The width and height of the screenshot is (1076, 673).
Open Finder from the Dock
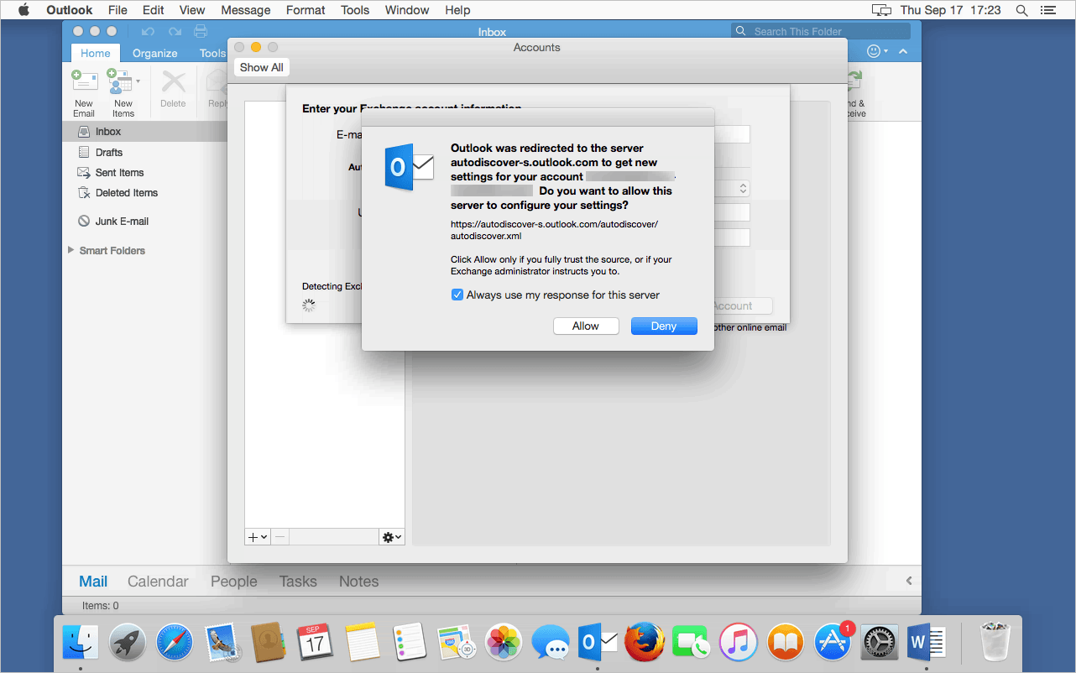(81, 643)
